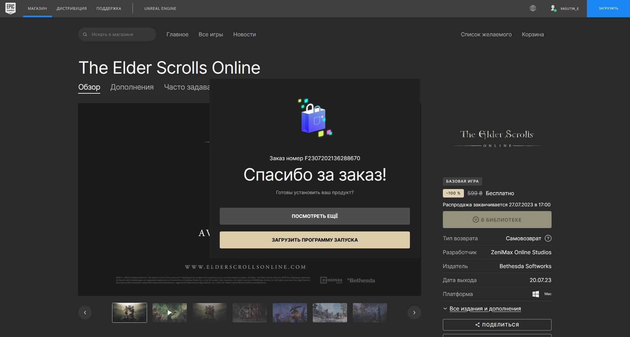Go to previous thumbnail with left arrow
630x337 pixels.
[x=85, y=313]
